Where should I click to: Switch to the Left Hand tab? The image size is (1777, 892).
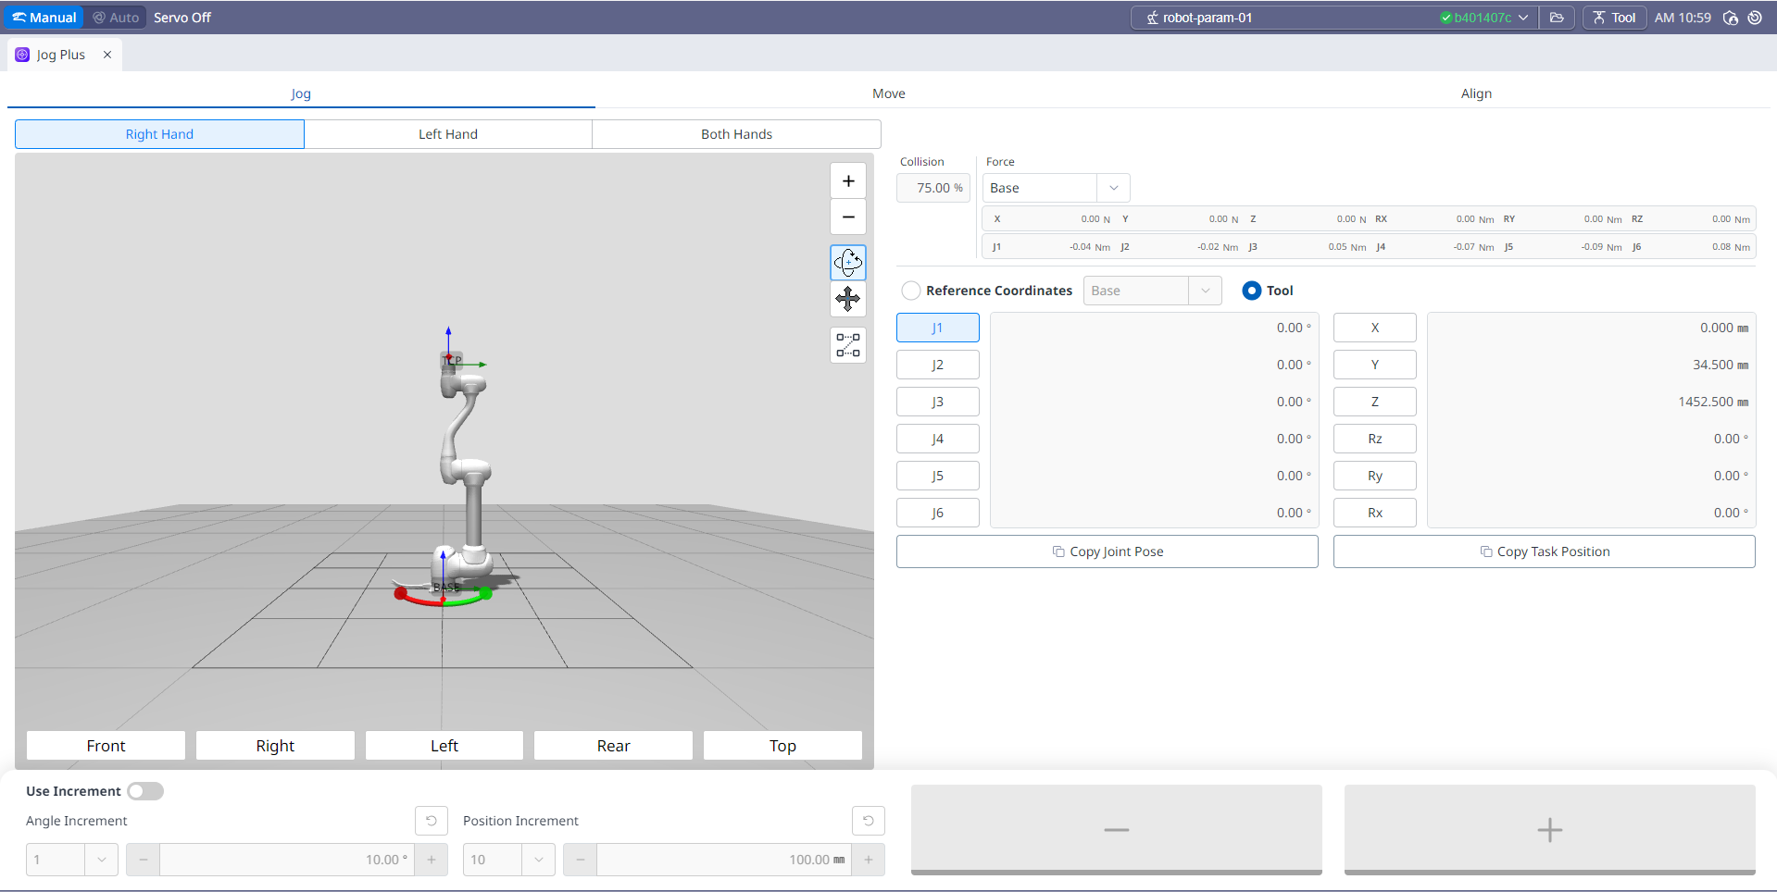point(448,134)
